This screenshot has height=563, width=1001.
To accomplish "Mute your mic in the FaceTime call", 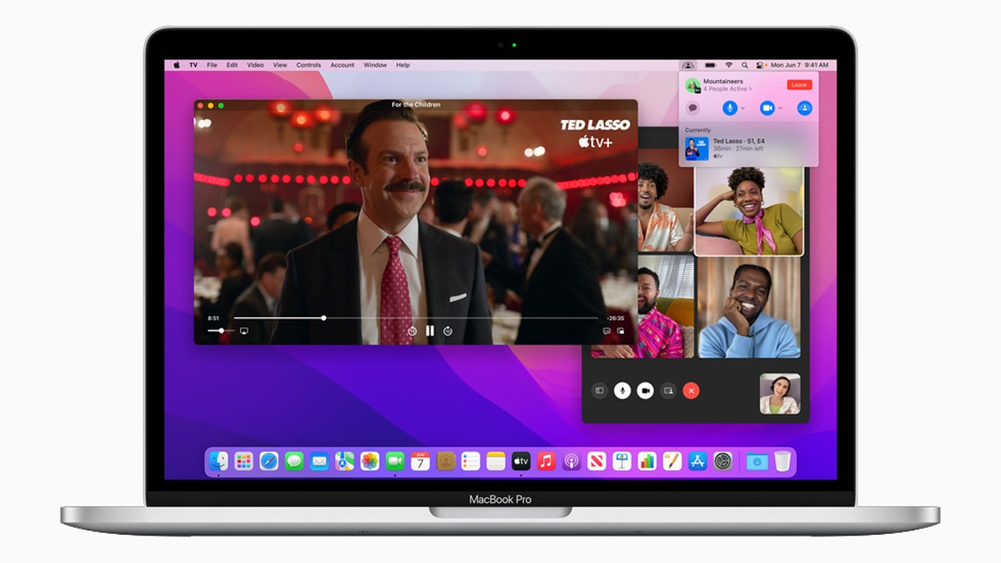I will pyautogui.click(x=622, y=390).
